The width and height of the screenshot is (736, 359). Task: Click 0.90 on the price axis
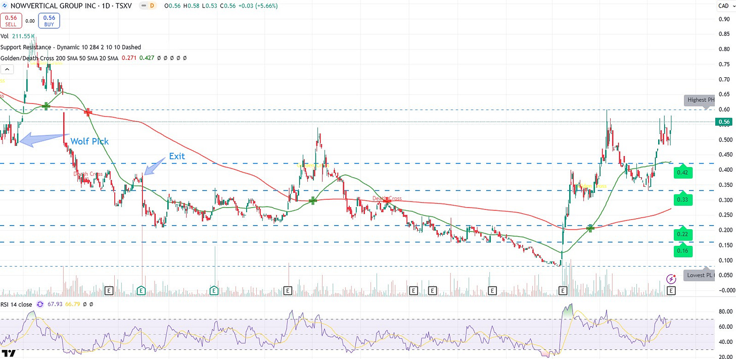(x=723, y=19)
